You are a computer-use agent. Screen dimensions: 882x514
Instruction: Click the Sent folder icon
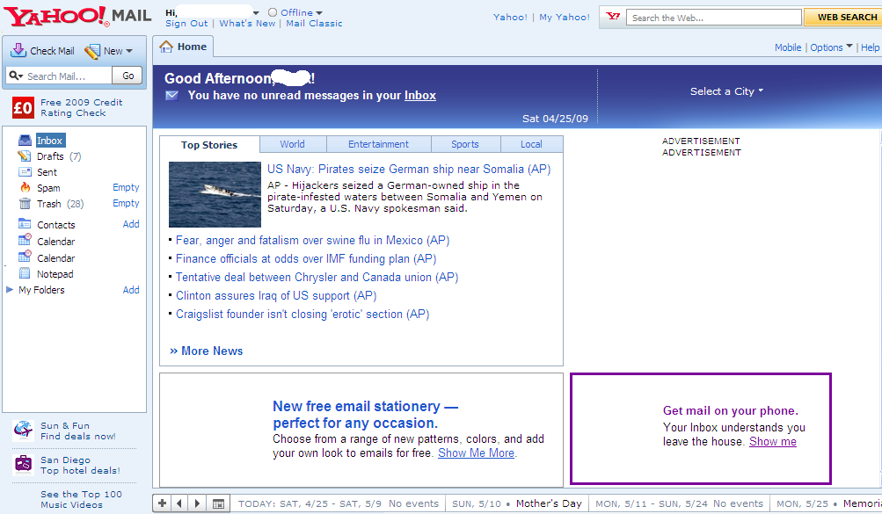25,172
